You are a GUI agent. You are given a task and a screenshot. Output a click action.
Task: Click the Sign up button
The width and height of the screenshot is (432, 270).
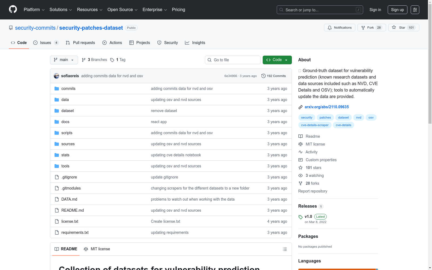click(x=397, y=10)
